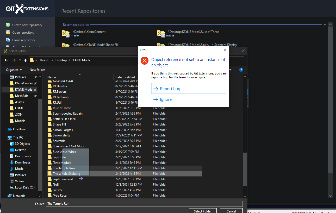Image resolution: width=336 pixels, height=213 pixels.
Task: Click the back navigation arrow
Action: [x=6, y=60]
